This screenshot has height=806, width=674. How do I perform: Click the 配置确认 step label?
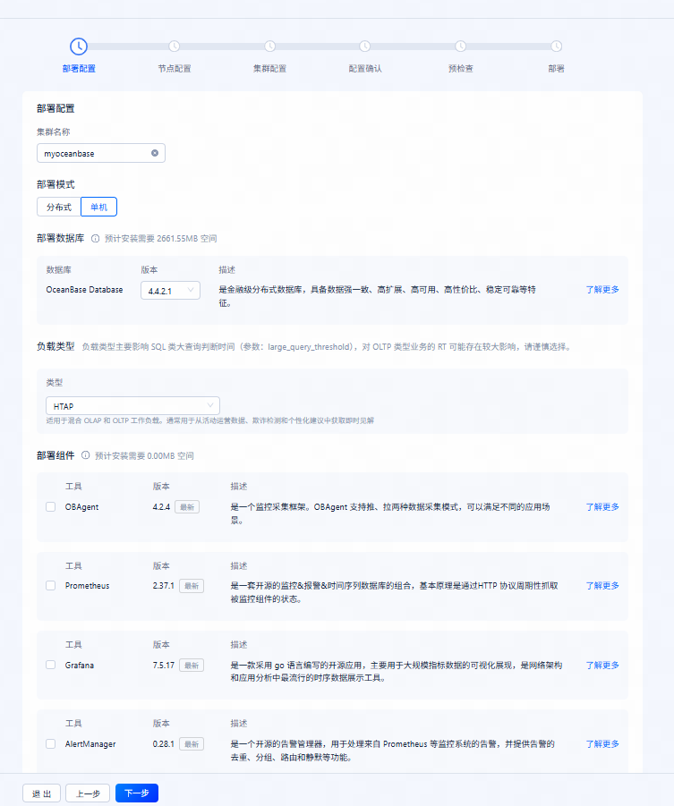pyautogui.click(x=365, y=68)
